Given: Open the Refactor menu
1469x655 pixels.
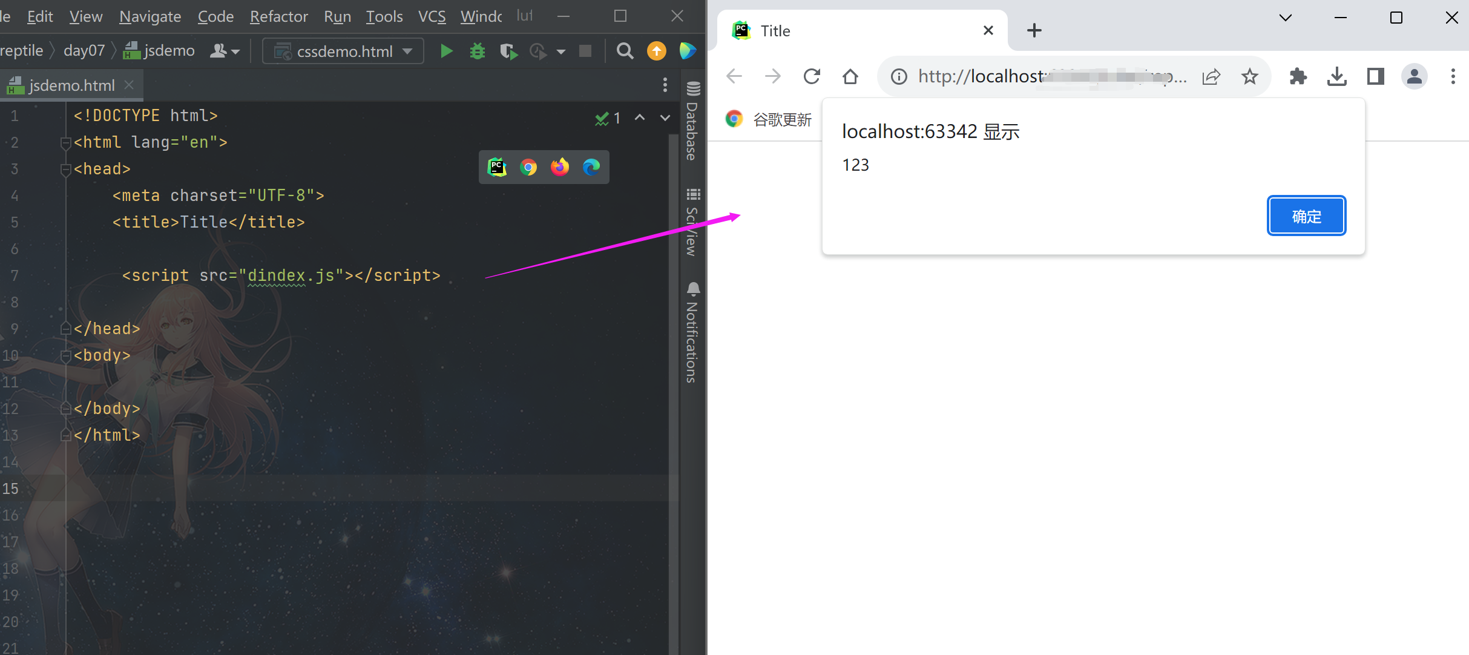Looking at the screenshot, I should tap(278, 16).
